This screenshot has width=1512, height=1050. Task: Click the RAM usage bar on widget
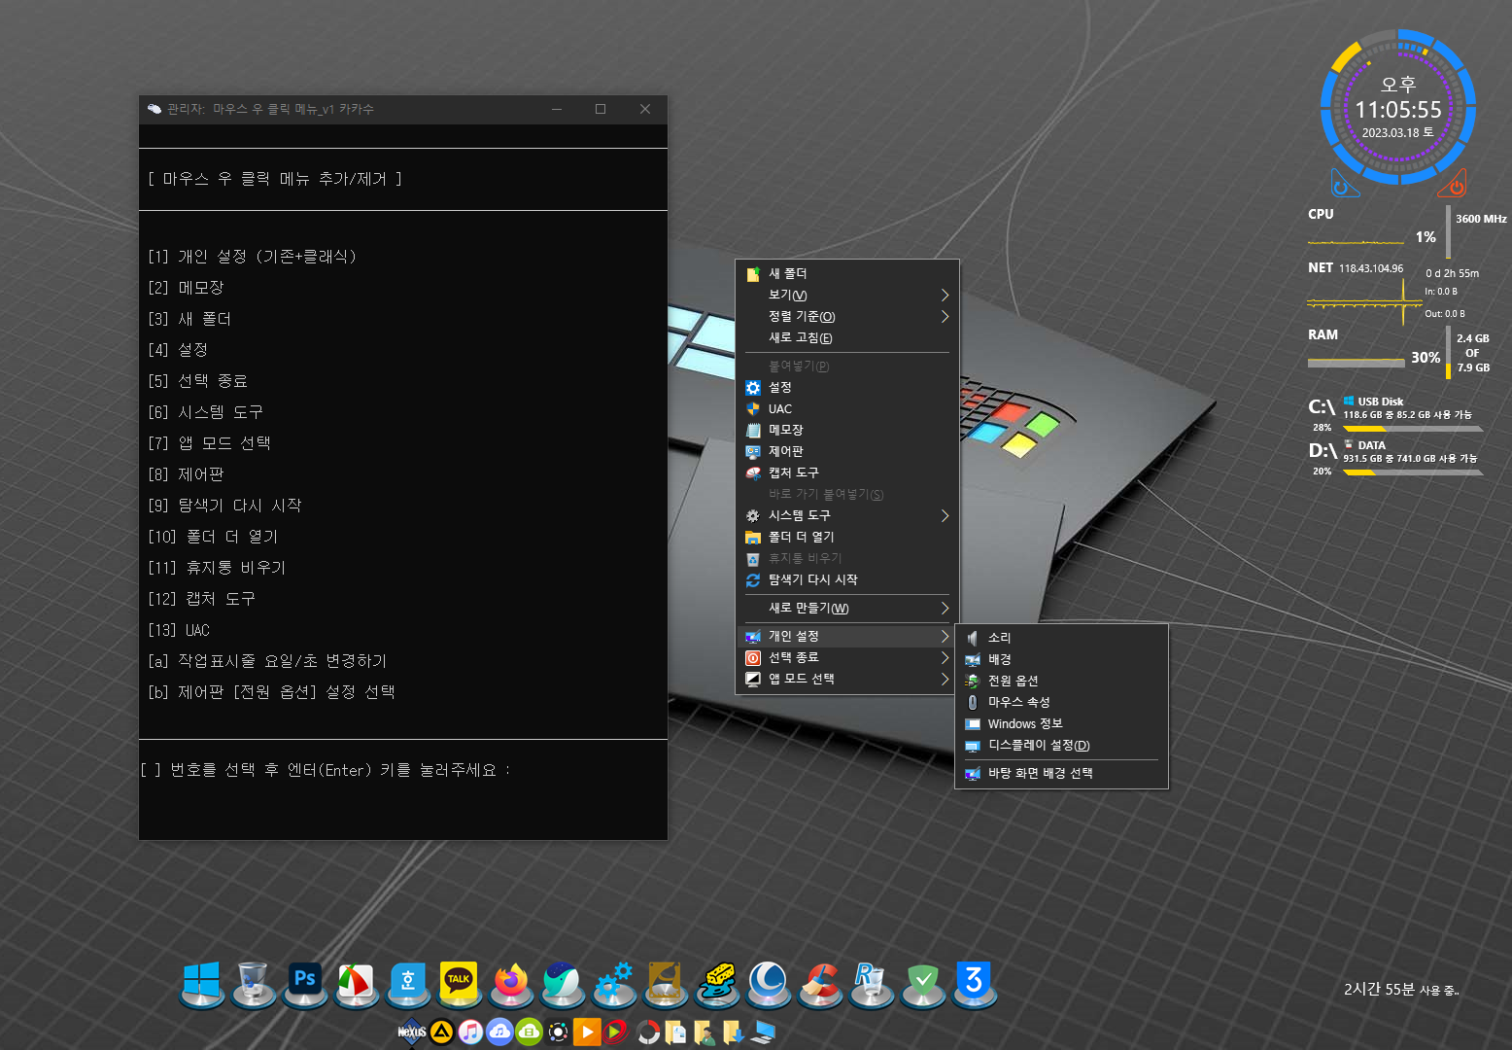[1357, 363]
